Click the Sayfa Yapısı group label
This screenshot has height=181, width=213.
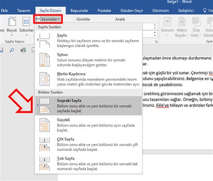tap(15, 41)
